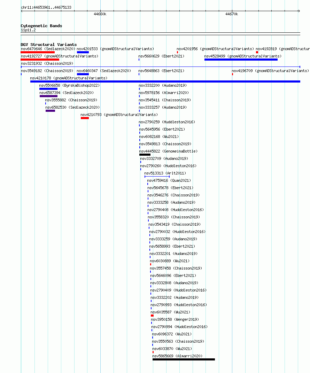The image size is (310, 373).
Task: Select nsv5506658 (ByrskaBishop2022) label
Action: 69,85
